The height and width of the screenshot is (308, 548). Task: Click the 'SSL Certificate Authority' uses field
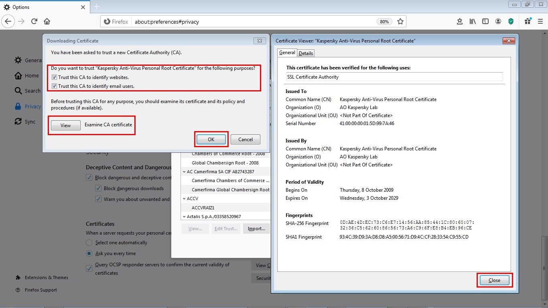click(x=394, y=77)
